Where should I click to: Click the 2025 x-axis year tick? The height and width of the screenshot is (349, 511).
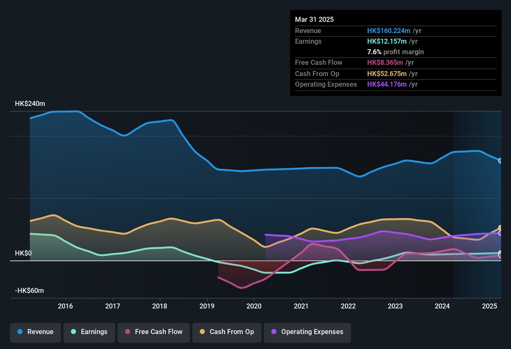coord(489,306)
